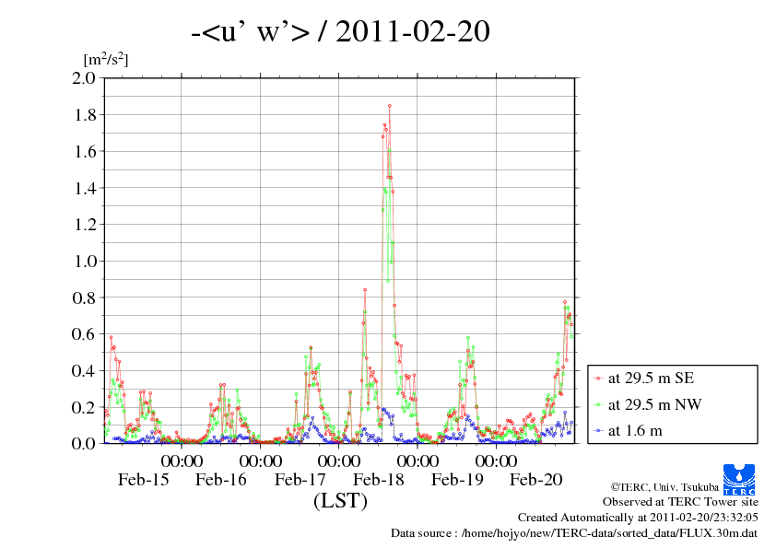Click the y-axis value 2.0
The image size is (776, 548).
click(x=84, y=78)
